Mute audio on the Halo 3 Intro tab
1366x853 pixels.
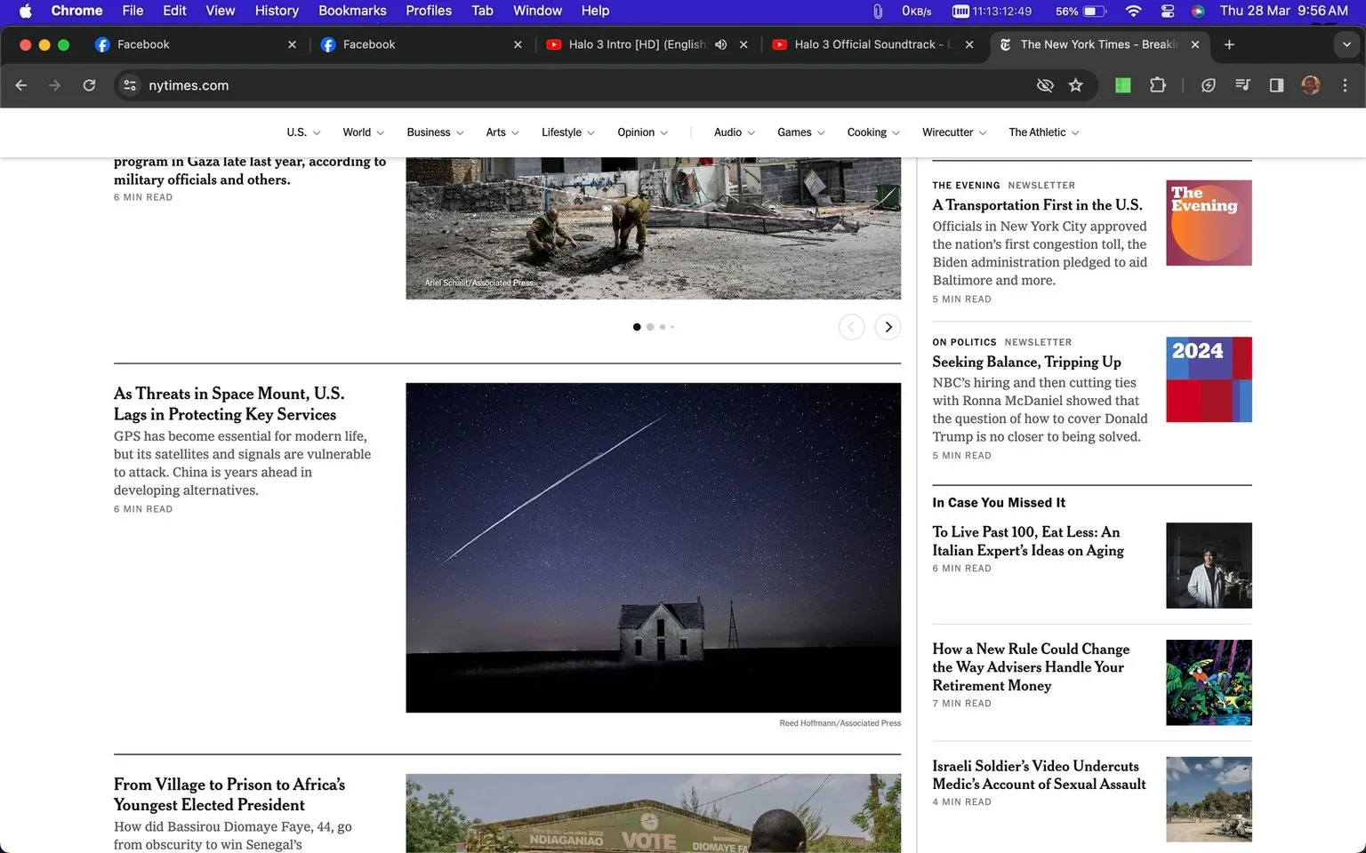[720, 44]
